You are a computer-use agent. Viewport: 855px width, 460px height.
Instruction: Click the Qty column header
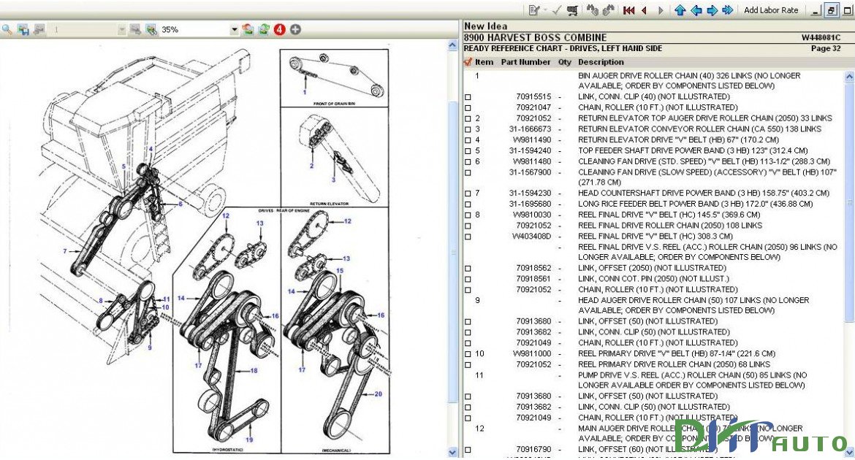coord(564,62)
